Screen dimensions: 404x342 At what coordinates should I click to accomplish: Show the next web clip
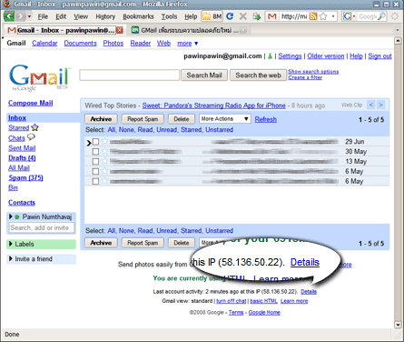pos(381,105)
